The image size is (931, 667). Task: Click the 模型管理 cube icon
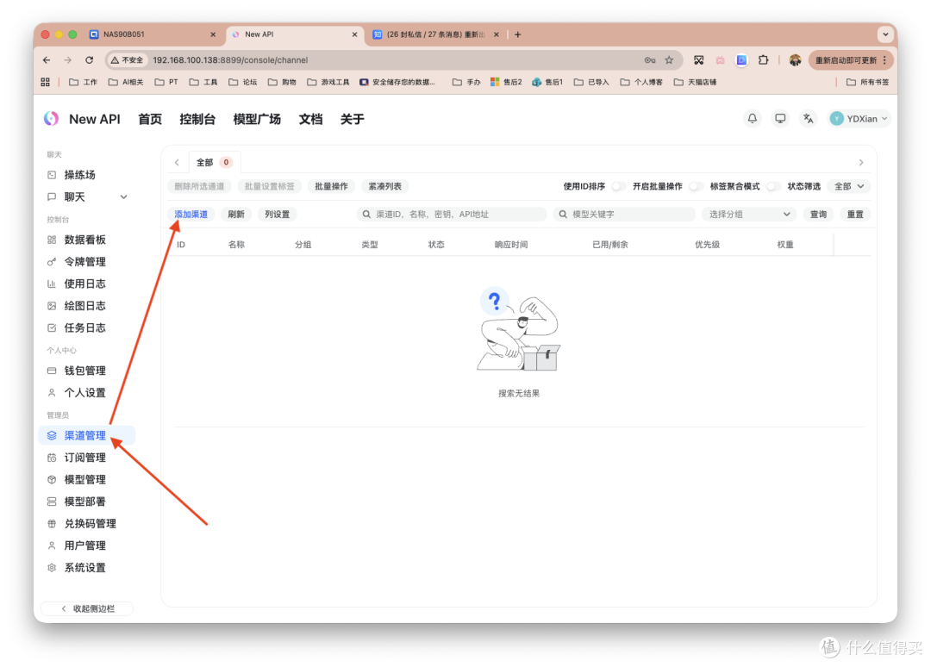(x=52, y=479)
